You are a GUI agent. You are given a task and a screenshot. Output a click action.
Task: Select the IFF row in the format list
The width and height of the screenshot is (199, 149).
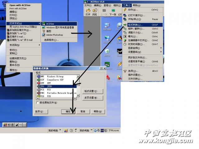57,83
